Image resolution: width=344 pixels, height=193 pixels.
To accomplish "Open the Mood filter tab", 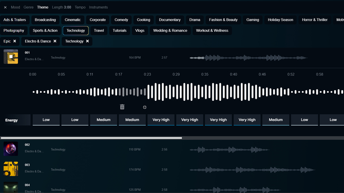I will coord(15,7).
